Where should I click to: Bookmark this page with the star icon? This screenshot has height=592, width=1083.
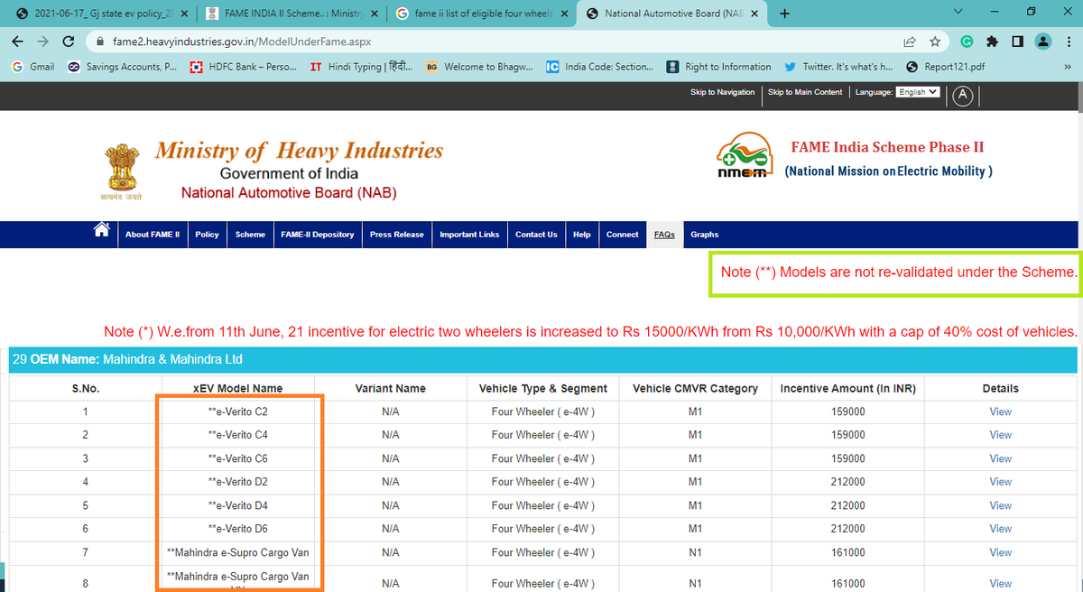click(936, 42)
